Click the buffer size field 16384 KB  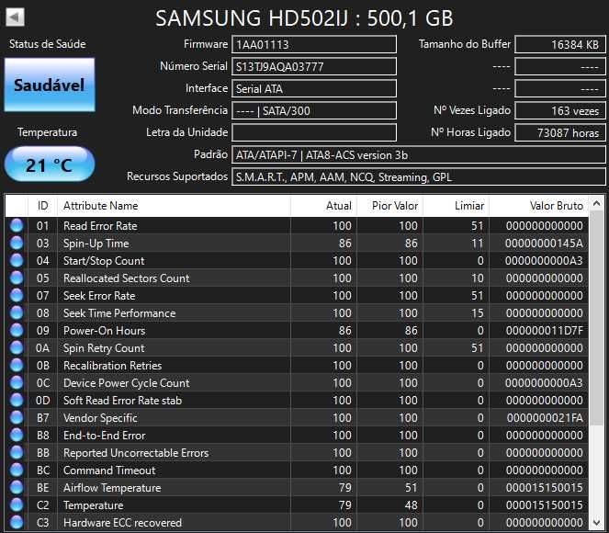tap(560, 44)
